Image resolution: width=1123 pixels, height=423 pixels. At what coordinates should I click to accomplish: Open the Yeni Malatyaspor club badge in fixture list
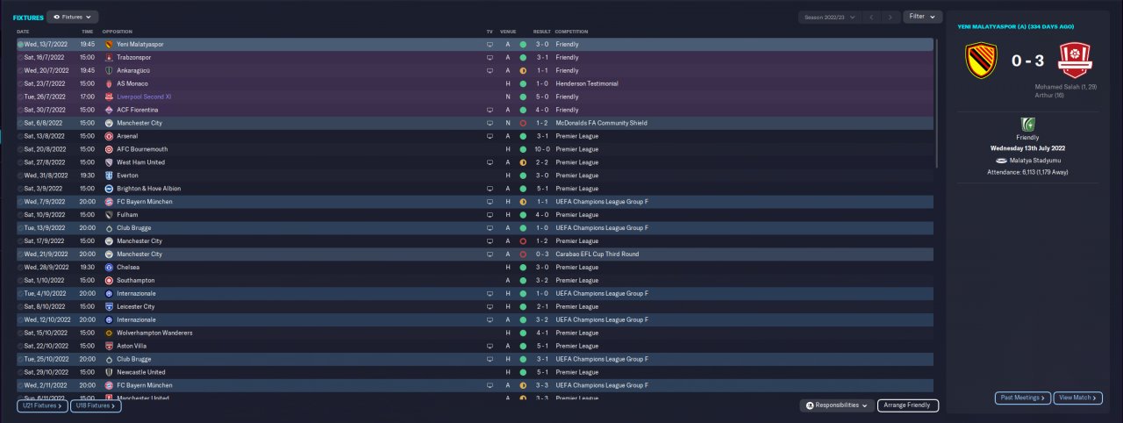[108, 44]
